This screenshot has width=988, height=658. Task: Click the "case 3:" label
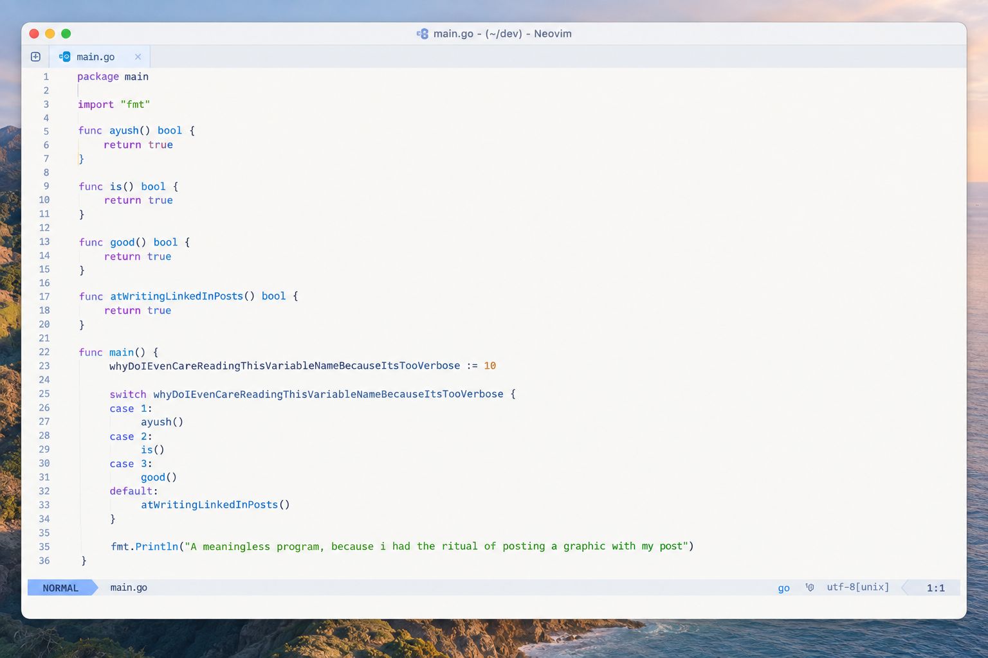click(x=131, y=464)
